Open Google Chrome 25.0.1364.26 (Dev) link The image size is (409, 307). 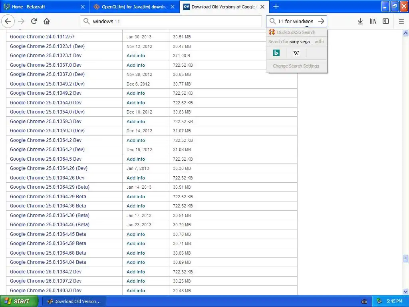(x=48, y=168)
